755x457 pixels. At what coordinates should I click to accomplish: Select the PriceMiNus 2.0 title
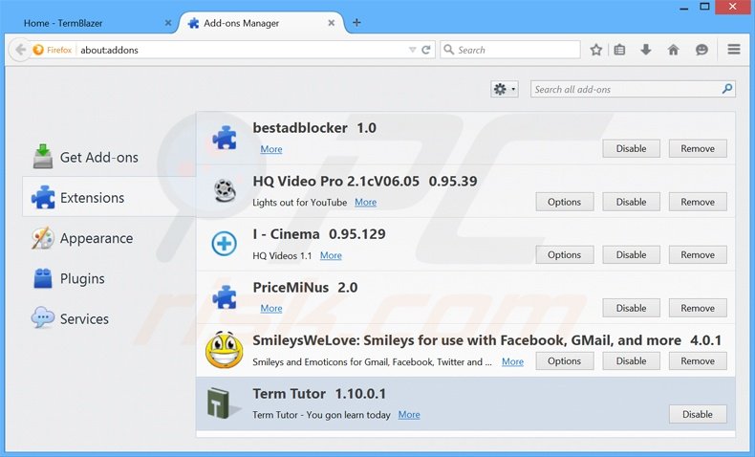tap(305, 288)
